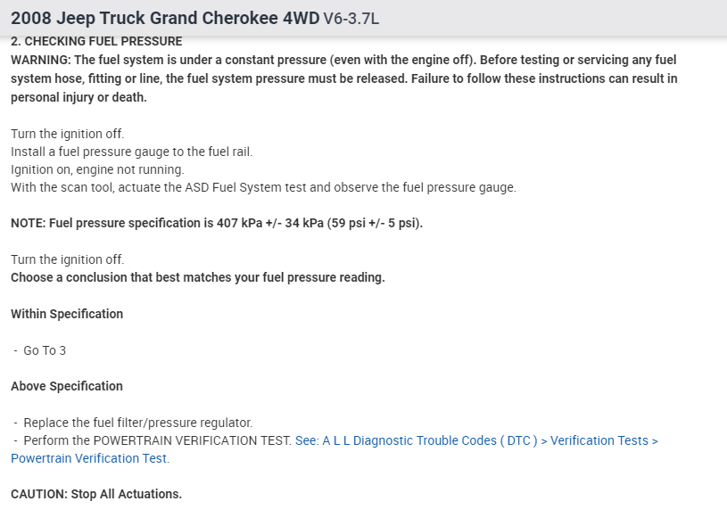Click the Install a fuel pressure gauge step
Viewport: 727px width, 526px height.
click(132, 152)
